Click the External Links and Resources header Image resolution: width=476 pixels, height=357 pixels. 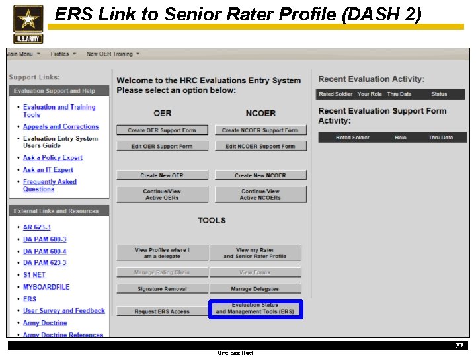pos(59,211)
